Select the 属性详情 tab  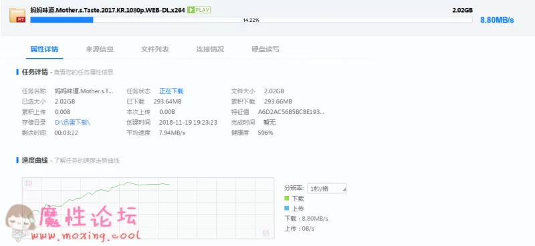[44, 49]
